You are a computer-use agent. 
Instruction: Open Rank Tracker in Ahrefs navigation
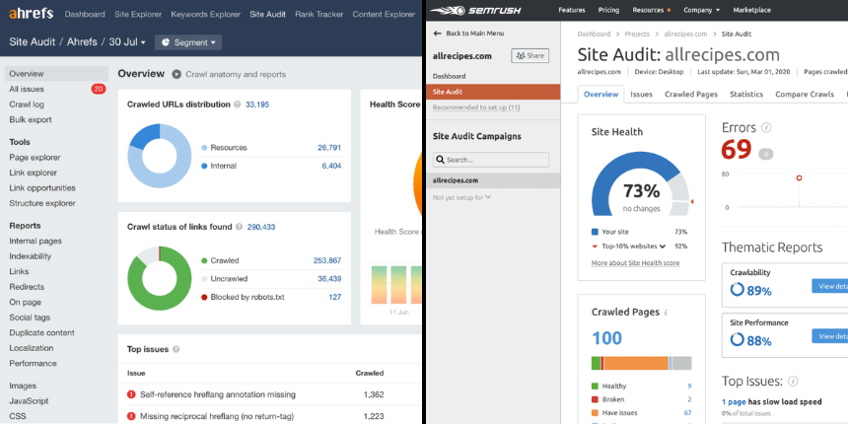(x=319, y=15)
